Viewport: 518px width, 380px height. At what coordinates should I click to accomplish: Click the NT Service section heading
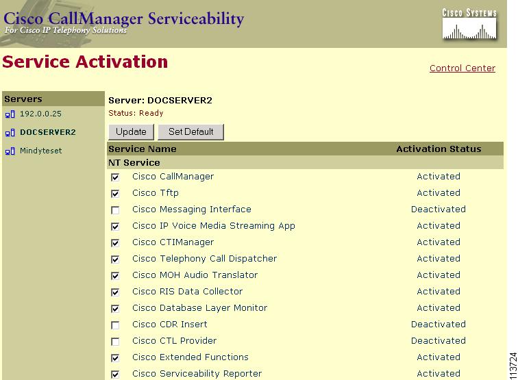[x=134, y=163]
